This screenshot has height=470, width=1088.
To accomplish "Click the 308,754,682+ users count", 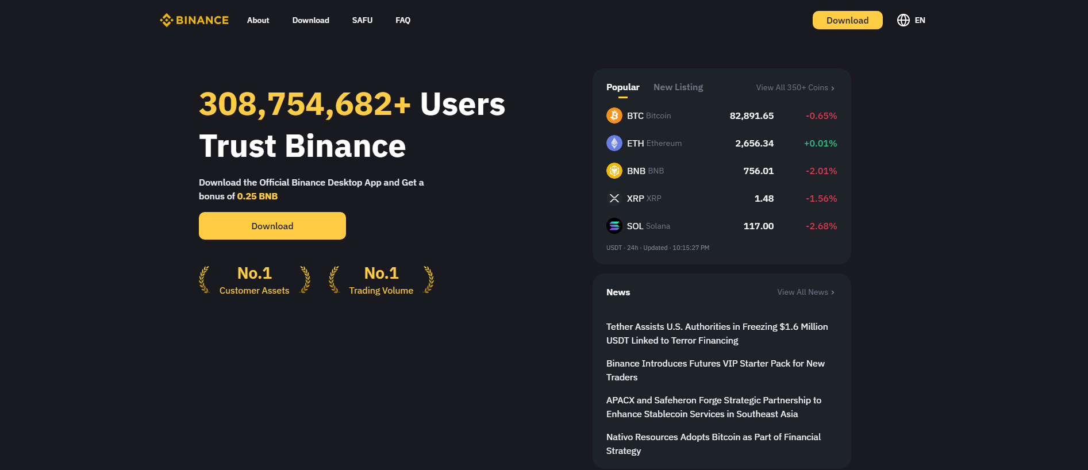I will pyautogui.click(x=305, y=105).
